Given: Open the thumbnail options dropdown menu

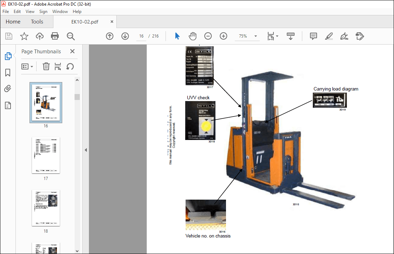Looking at the screenshot, I should coord(27,66).
